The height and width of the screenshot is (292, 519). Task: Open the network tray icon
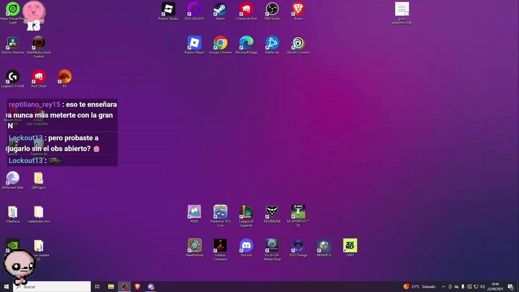[476, 287]
